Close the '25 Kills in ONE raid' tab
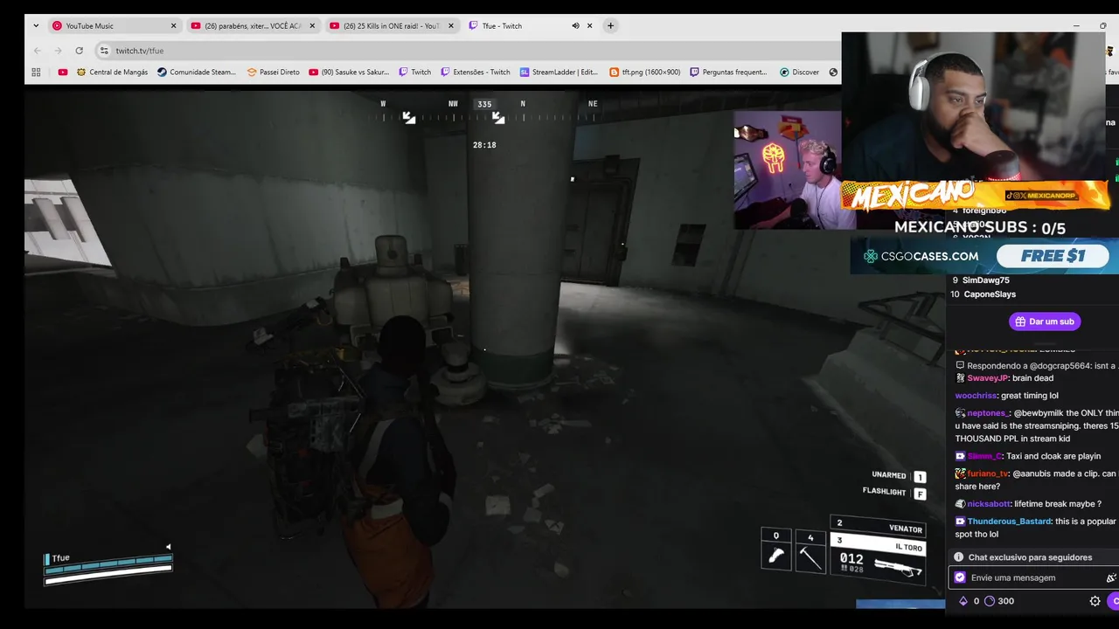 [451, 26]
